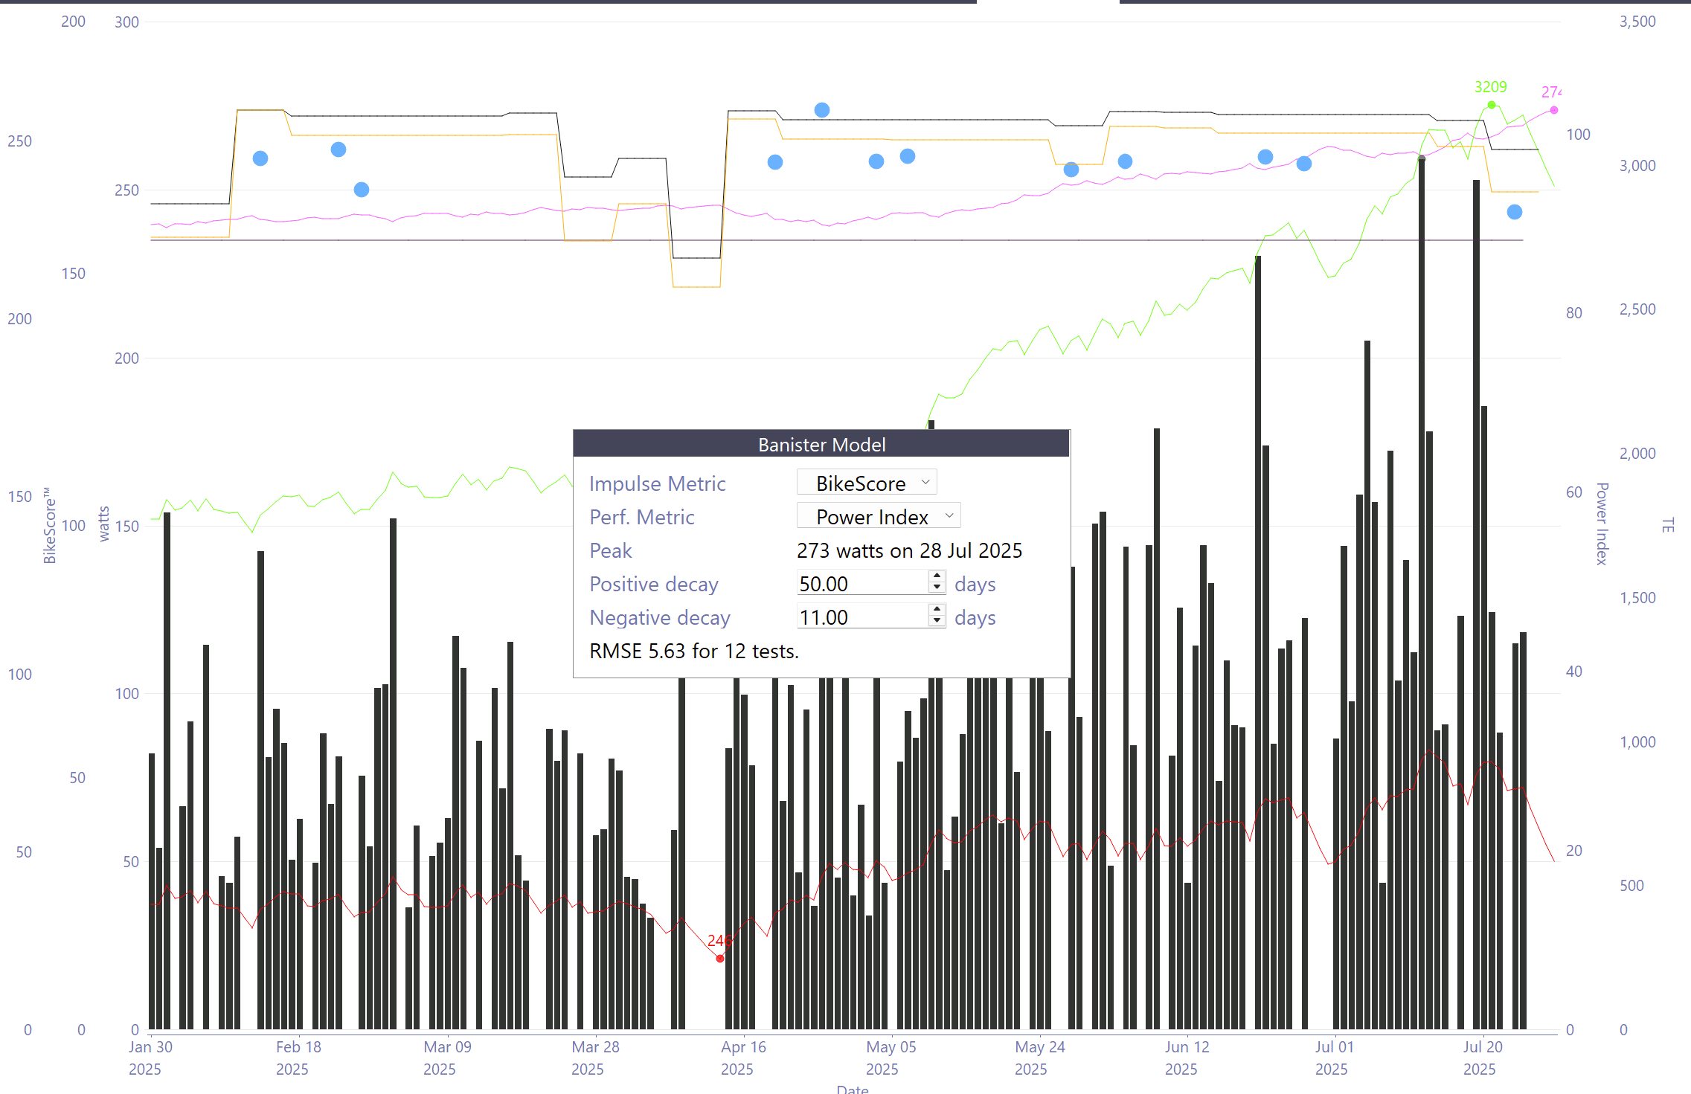Click the Banister Model title bar
Viewport: 1691px width, 1094px height.
[821, 445]
